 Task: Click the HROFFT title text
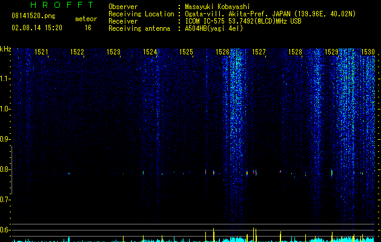tap(62, 5)
